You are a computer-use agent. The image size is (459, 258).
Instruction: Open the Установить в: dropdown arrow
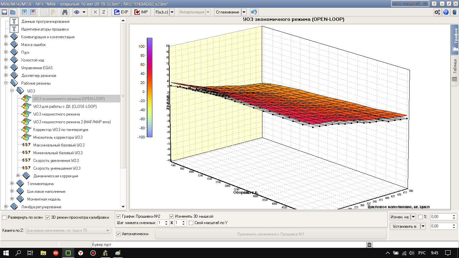coord(423,226)
